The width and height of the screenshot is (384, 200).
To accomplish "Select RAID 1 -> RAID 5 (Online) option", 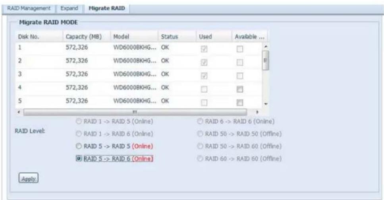I will coord(78,121).
